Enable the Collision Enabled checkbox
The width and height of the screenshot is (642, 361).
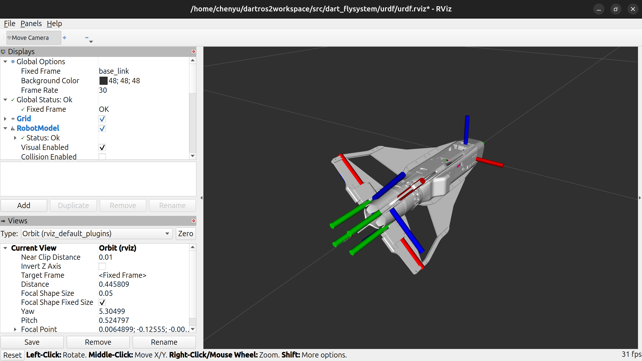coord(102,156)
